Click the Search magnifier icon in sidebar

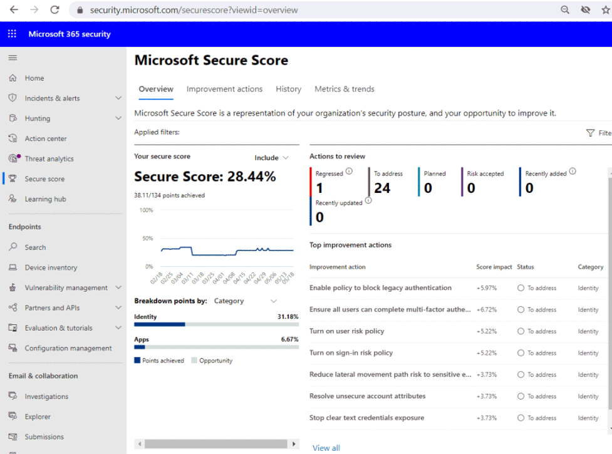click(13, 247)
